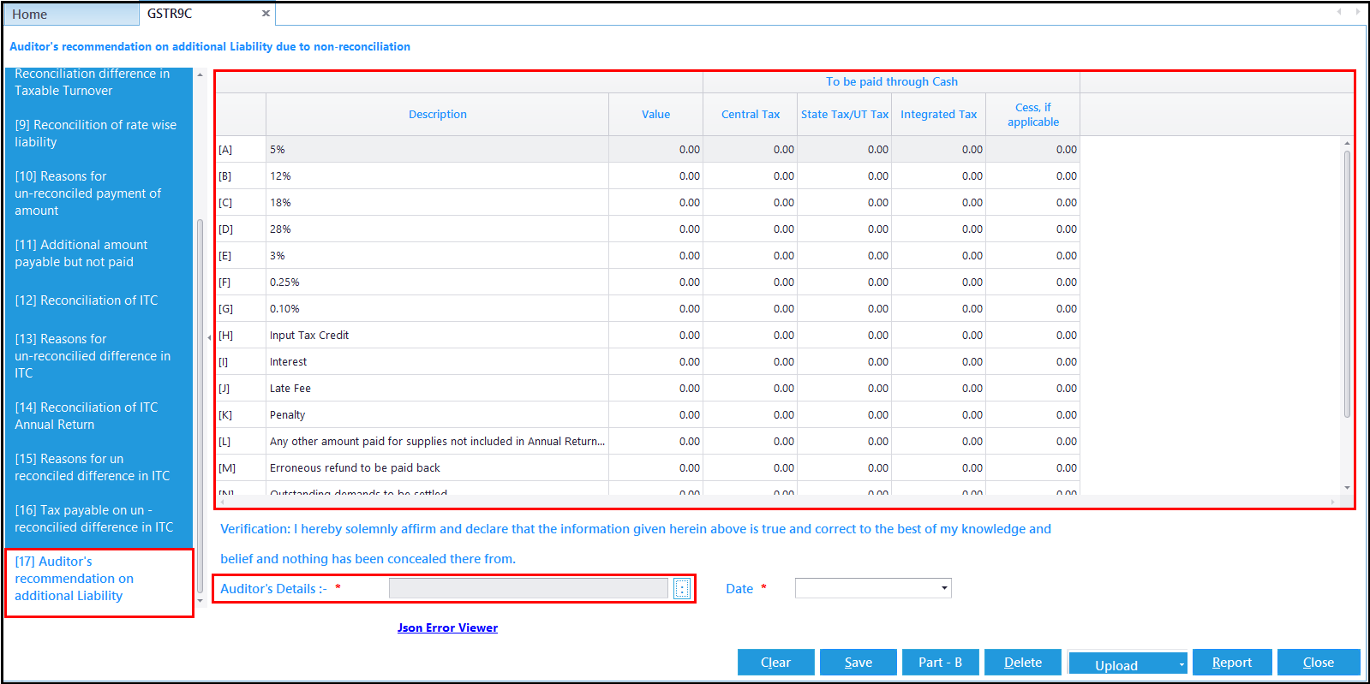This screenshot has height=684, width=1370.
Task: Collapse sidebar panel splitter arrow
Action: (x=209, y=338)
